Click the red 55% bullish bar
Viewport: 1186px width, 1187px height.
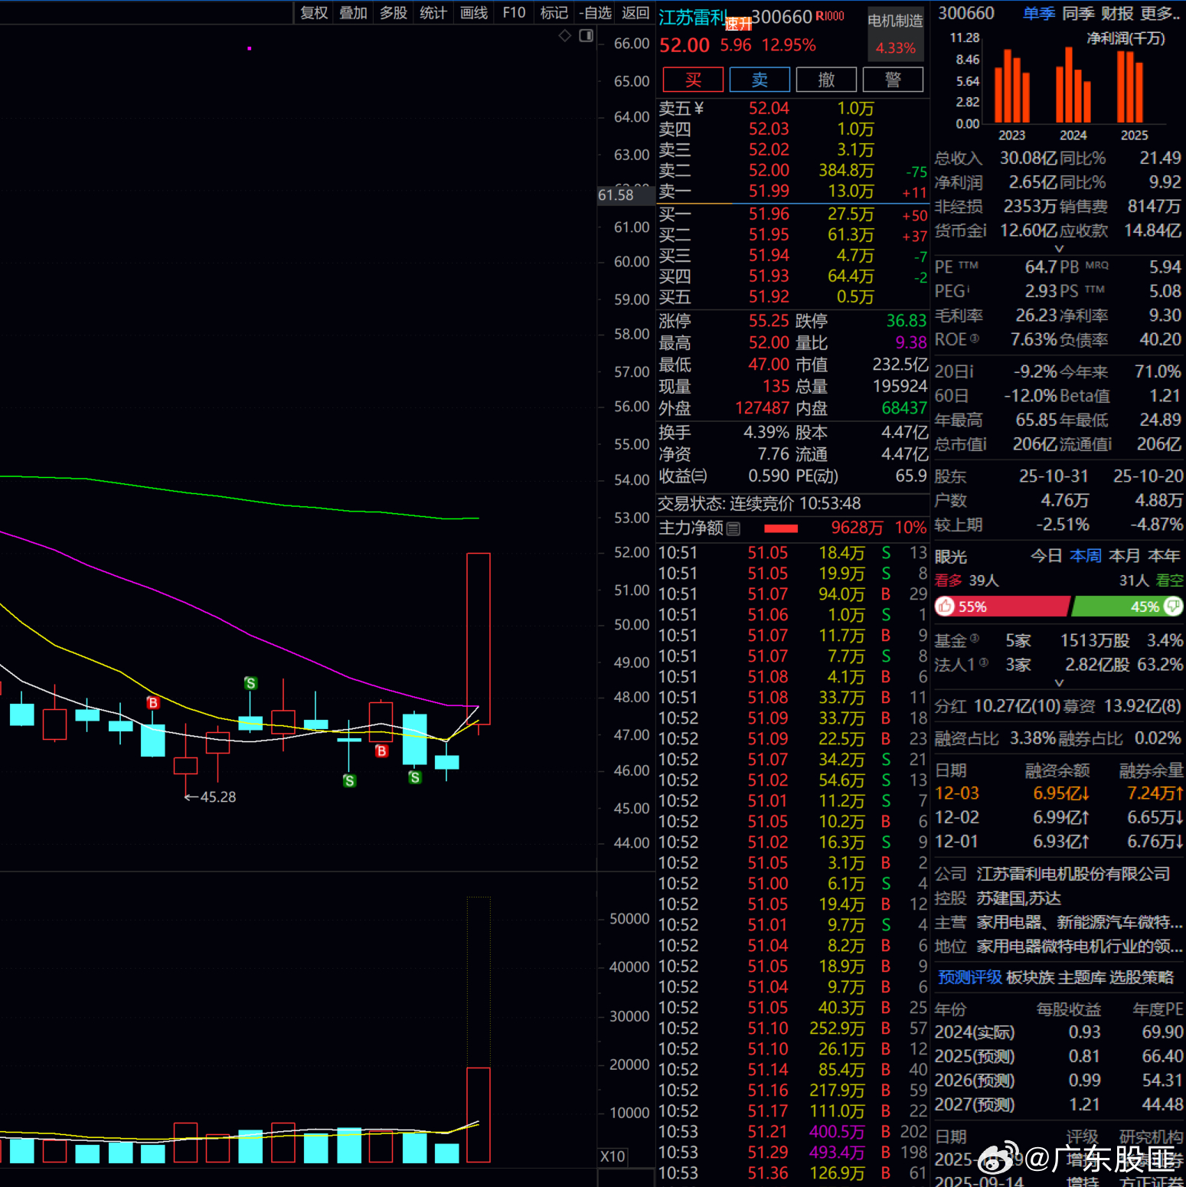tap(1001, 607)
